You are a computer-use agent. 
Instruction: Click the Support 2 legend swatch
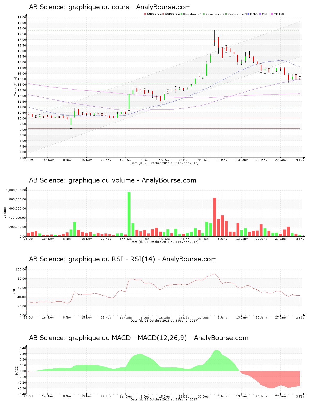(x=163, y=14)
